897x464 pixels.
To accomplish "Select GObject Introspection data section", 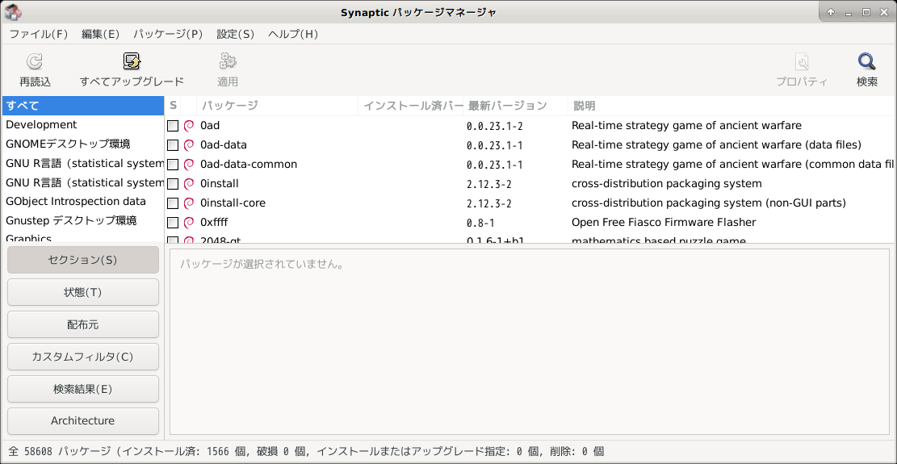I will [x=83, y=201].
